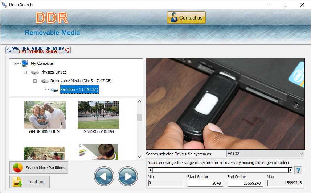Viewport: 311px width, 193px height.
Task: Click the Deep Search title bar app icon
Action: 4,5
